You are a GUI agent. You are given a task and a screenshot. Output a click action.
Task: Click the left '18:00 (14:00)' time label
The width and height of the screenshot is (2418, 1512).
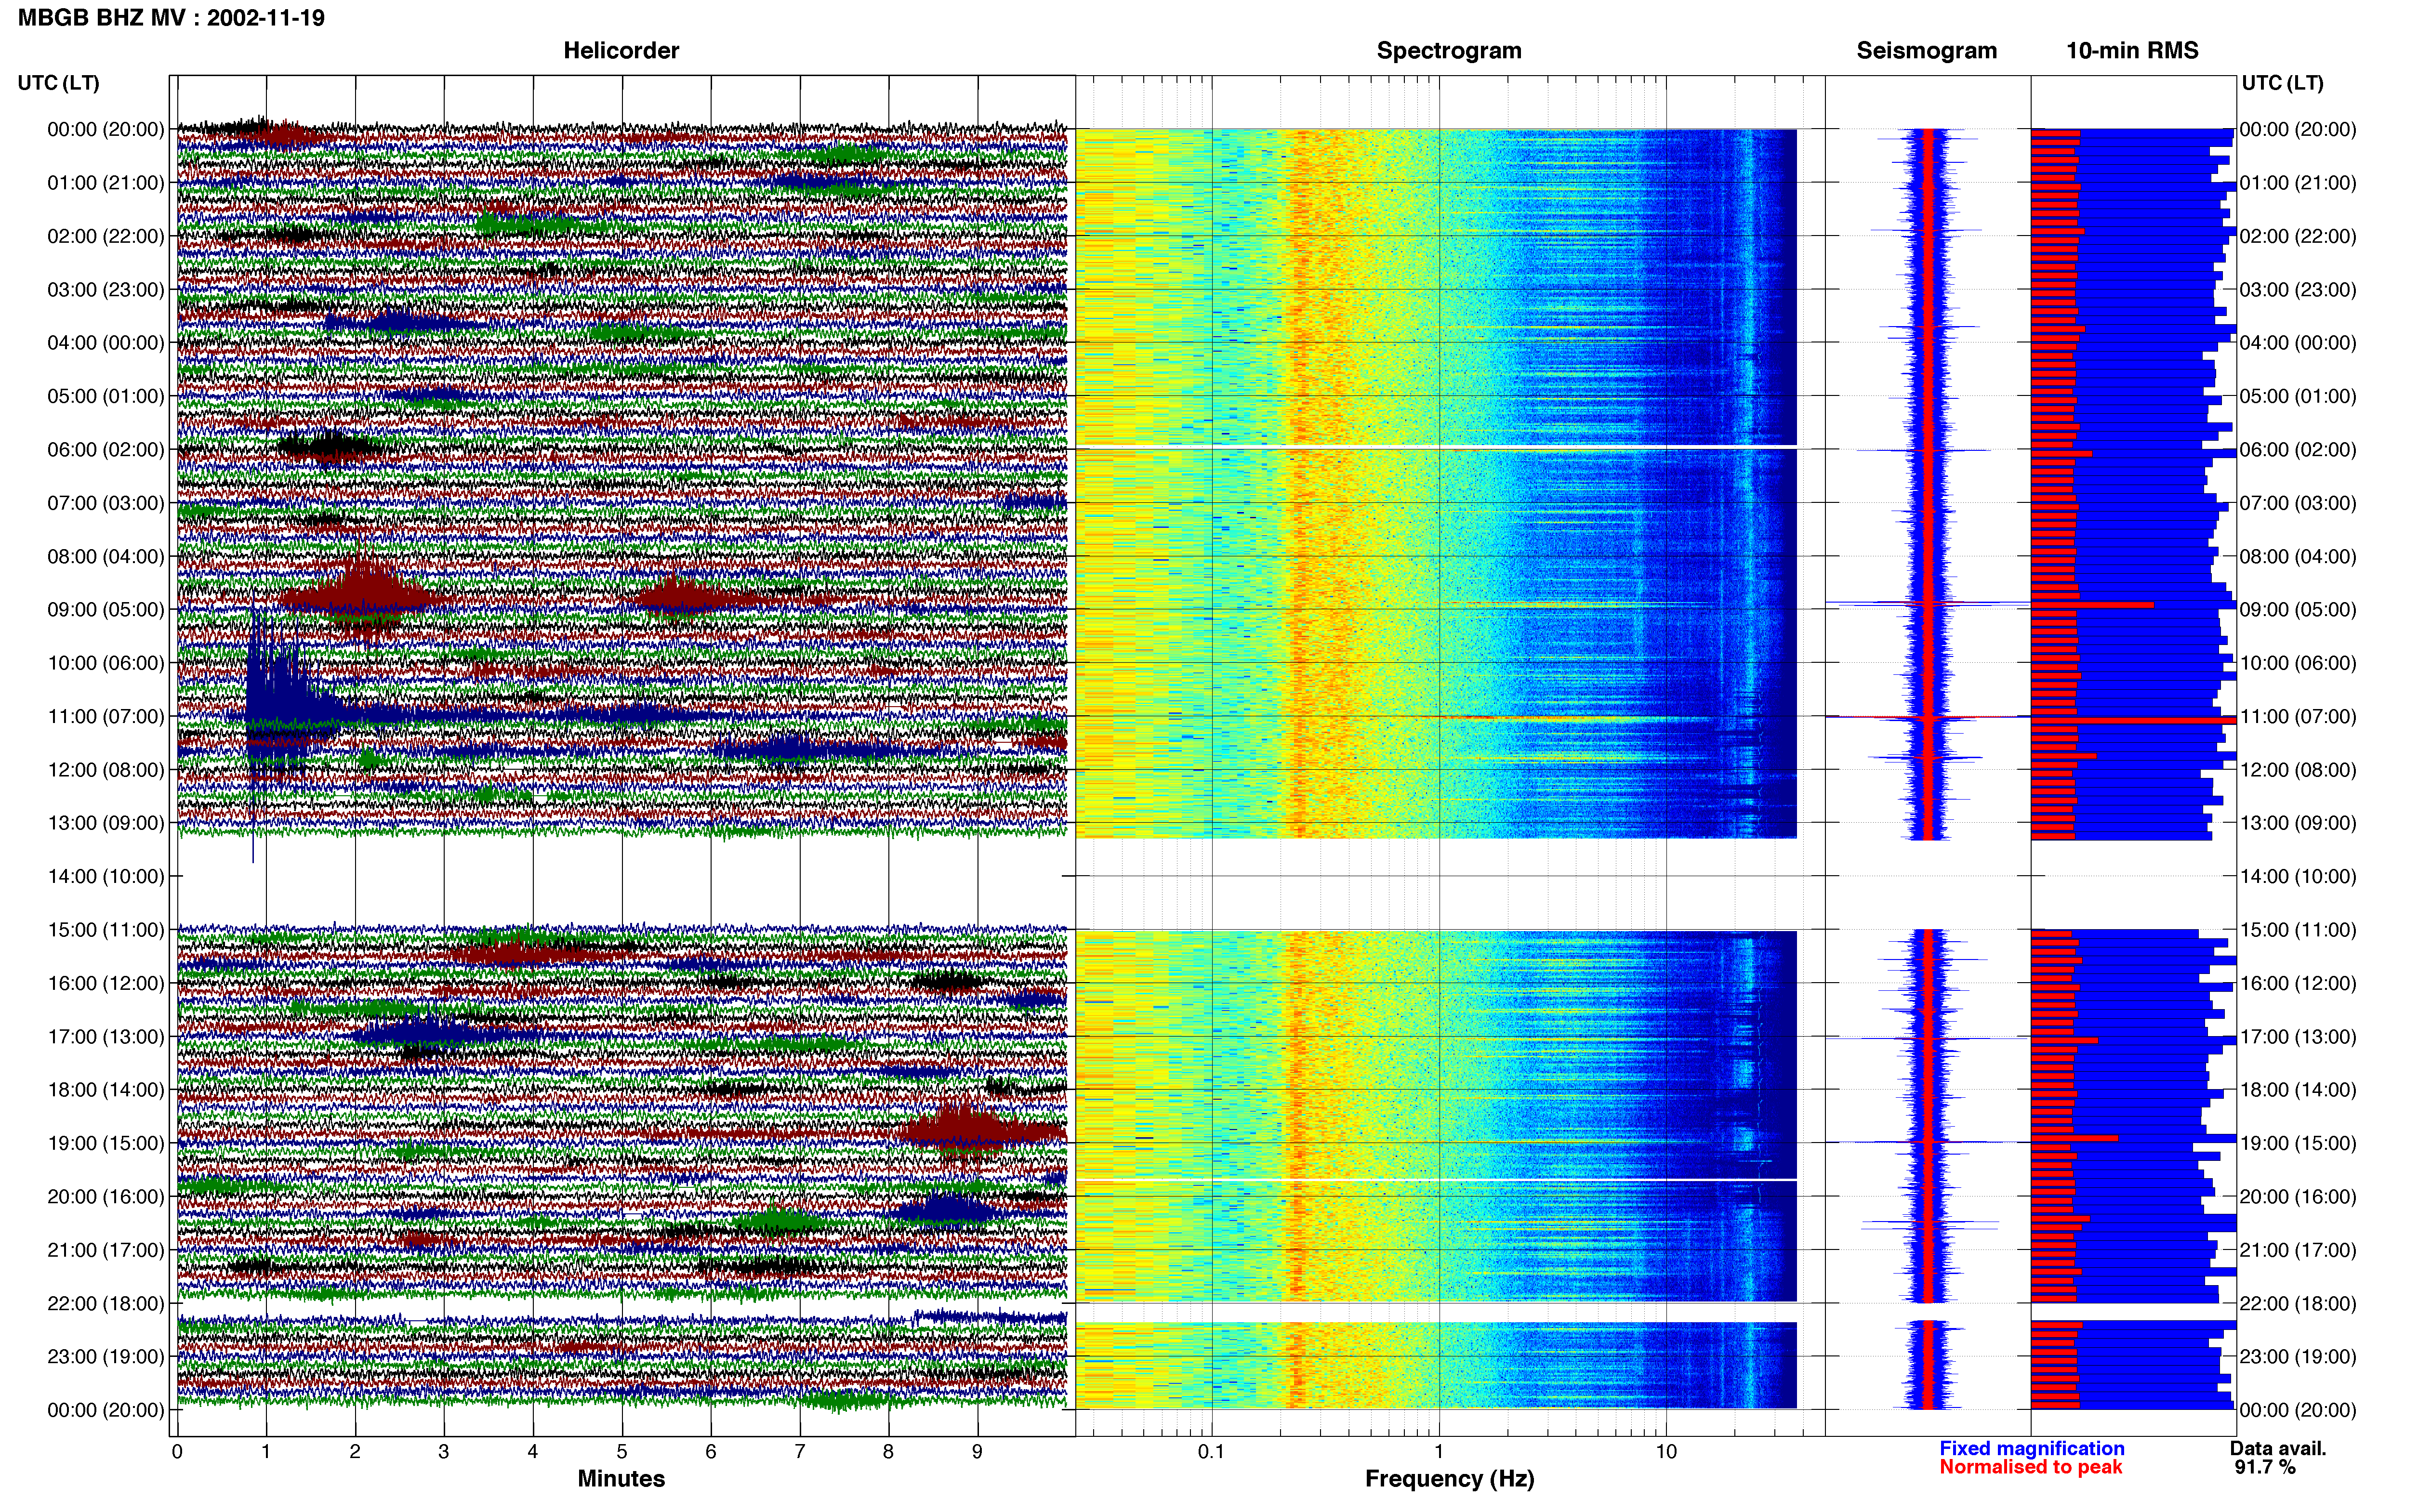(105, 1090)
